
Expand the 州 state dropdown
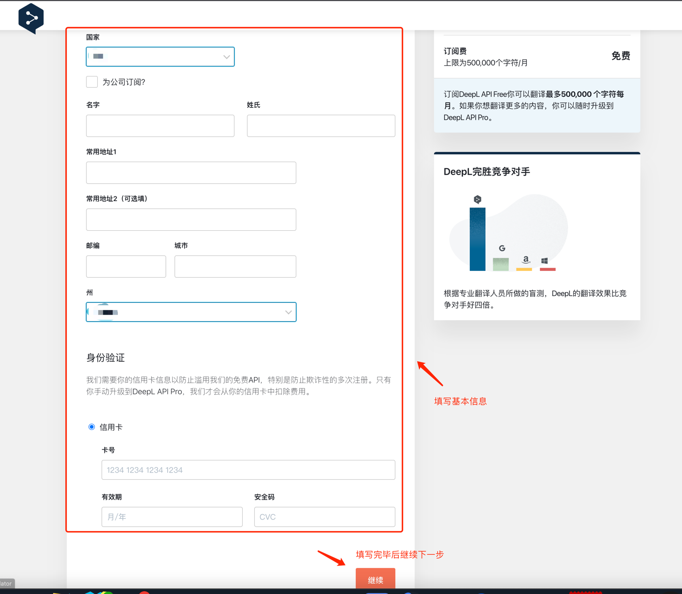coord(191,312)
